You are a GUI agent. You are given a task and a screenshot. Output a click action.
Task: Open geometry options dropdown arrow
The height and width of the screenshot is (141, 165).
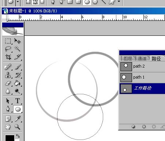(x=119, y=1)
